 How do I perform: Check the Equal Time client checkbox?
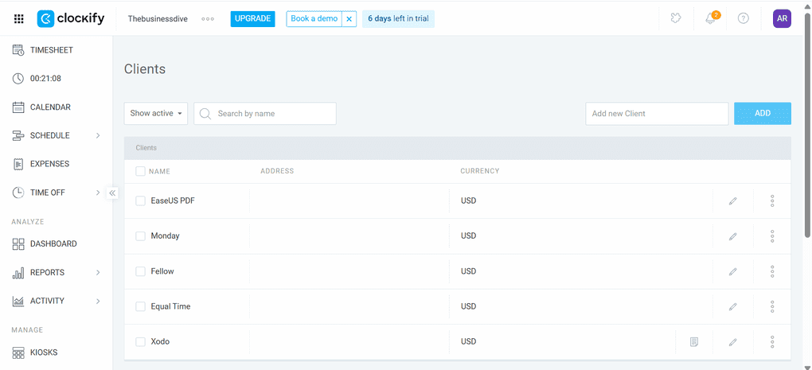click(140, 306)
